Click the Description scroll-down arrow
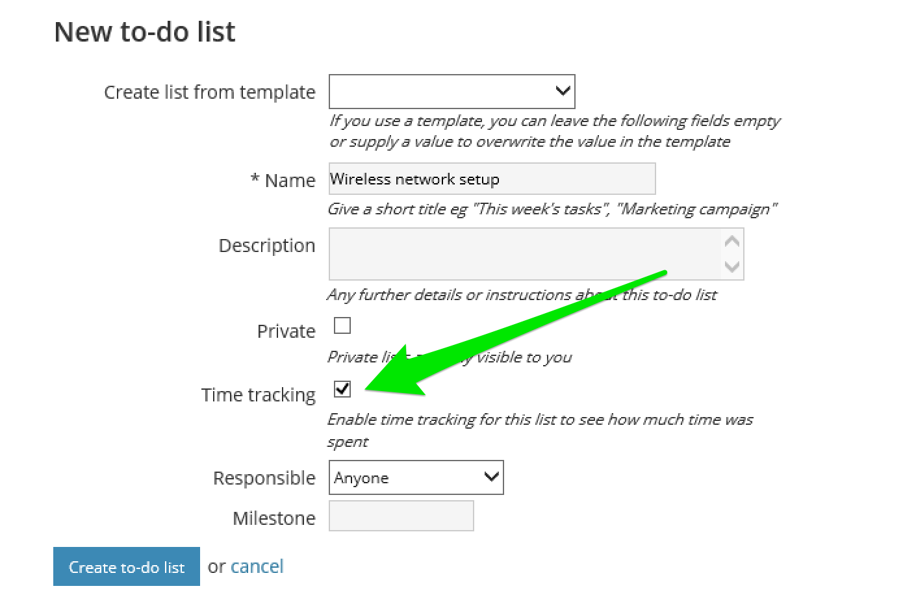Image resolution: width=903 pixels, height=608 pixels. click(x=731, y=268)
